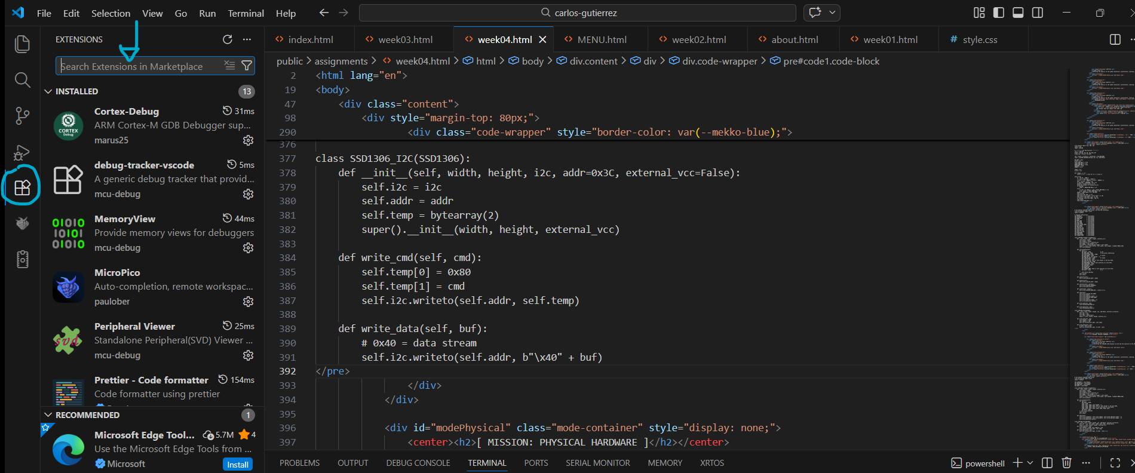Screen dimensions: 1135x473
Task: Toggle the primary side bar visibility
Action: [x=999, y=13]
